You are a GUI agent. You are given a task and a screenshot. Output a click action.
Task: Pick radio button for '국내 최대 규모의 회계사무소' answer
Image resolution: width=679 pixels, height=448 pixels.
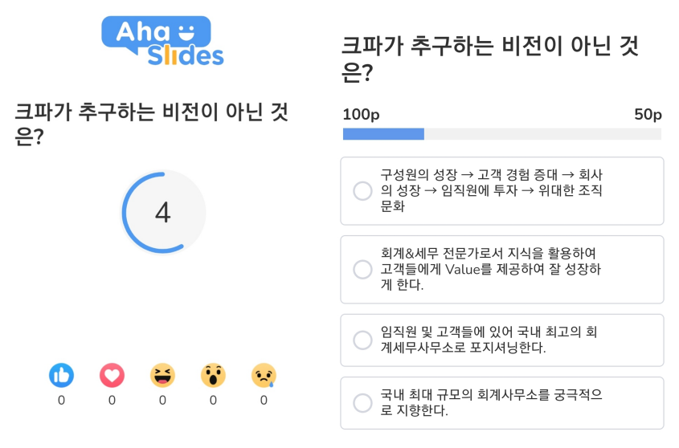click(362, 403)
